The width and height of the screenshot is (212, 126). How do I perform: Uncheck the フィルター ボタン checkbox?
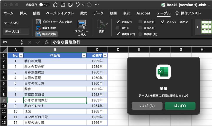[x=163, y=22]
